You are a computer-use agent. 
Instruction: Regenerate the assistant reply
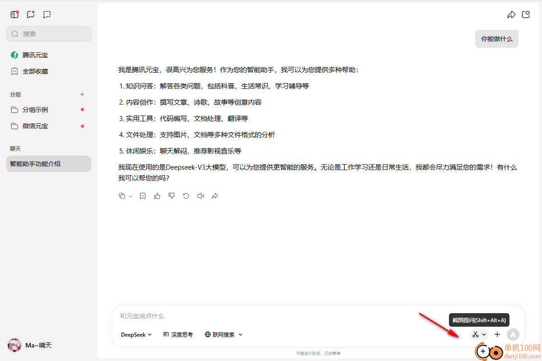tap(186, 196)
